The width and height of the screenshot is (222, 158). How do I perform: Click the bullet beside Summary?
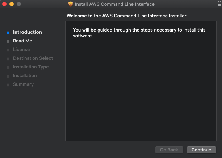point(8,85)
